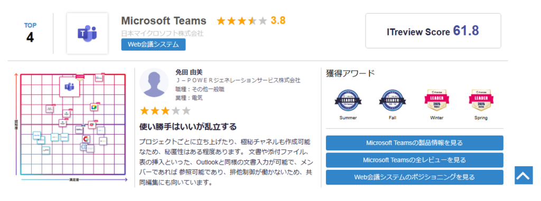Click company ＪーＰＯＷＥＲジェネレーションサービス株式会社
The height and width of the screenshot is (201, 541).
tap(238, 80)
